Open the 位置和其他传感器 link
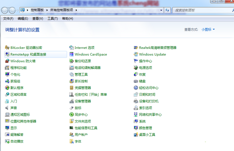 [x=23, y=121]
